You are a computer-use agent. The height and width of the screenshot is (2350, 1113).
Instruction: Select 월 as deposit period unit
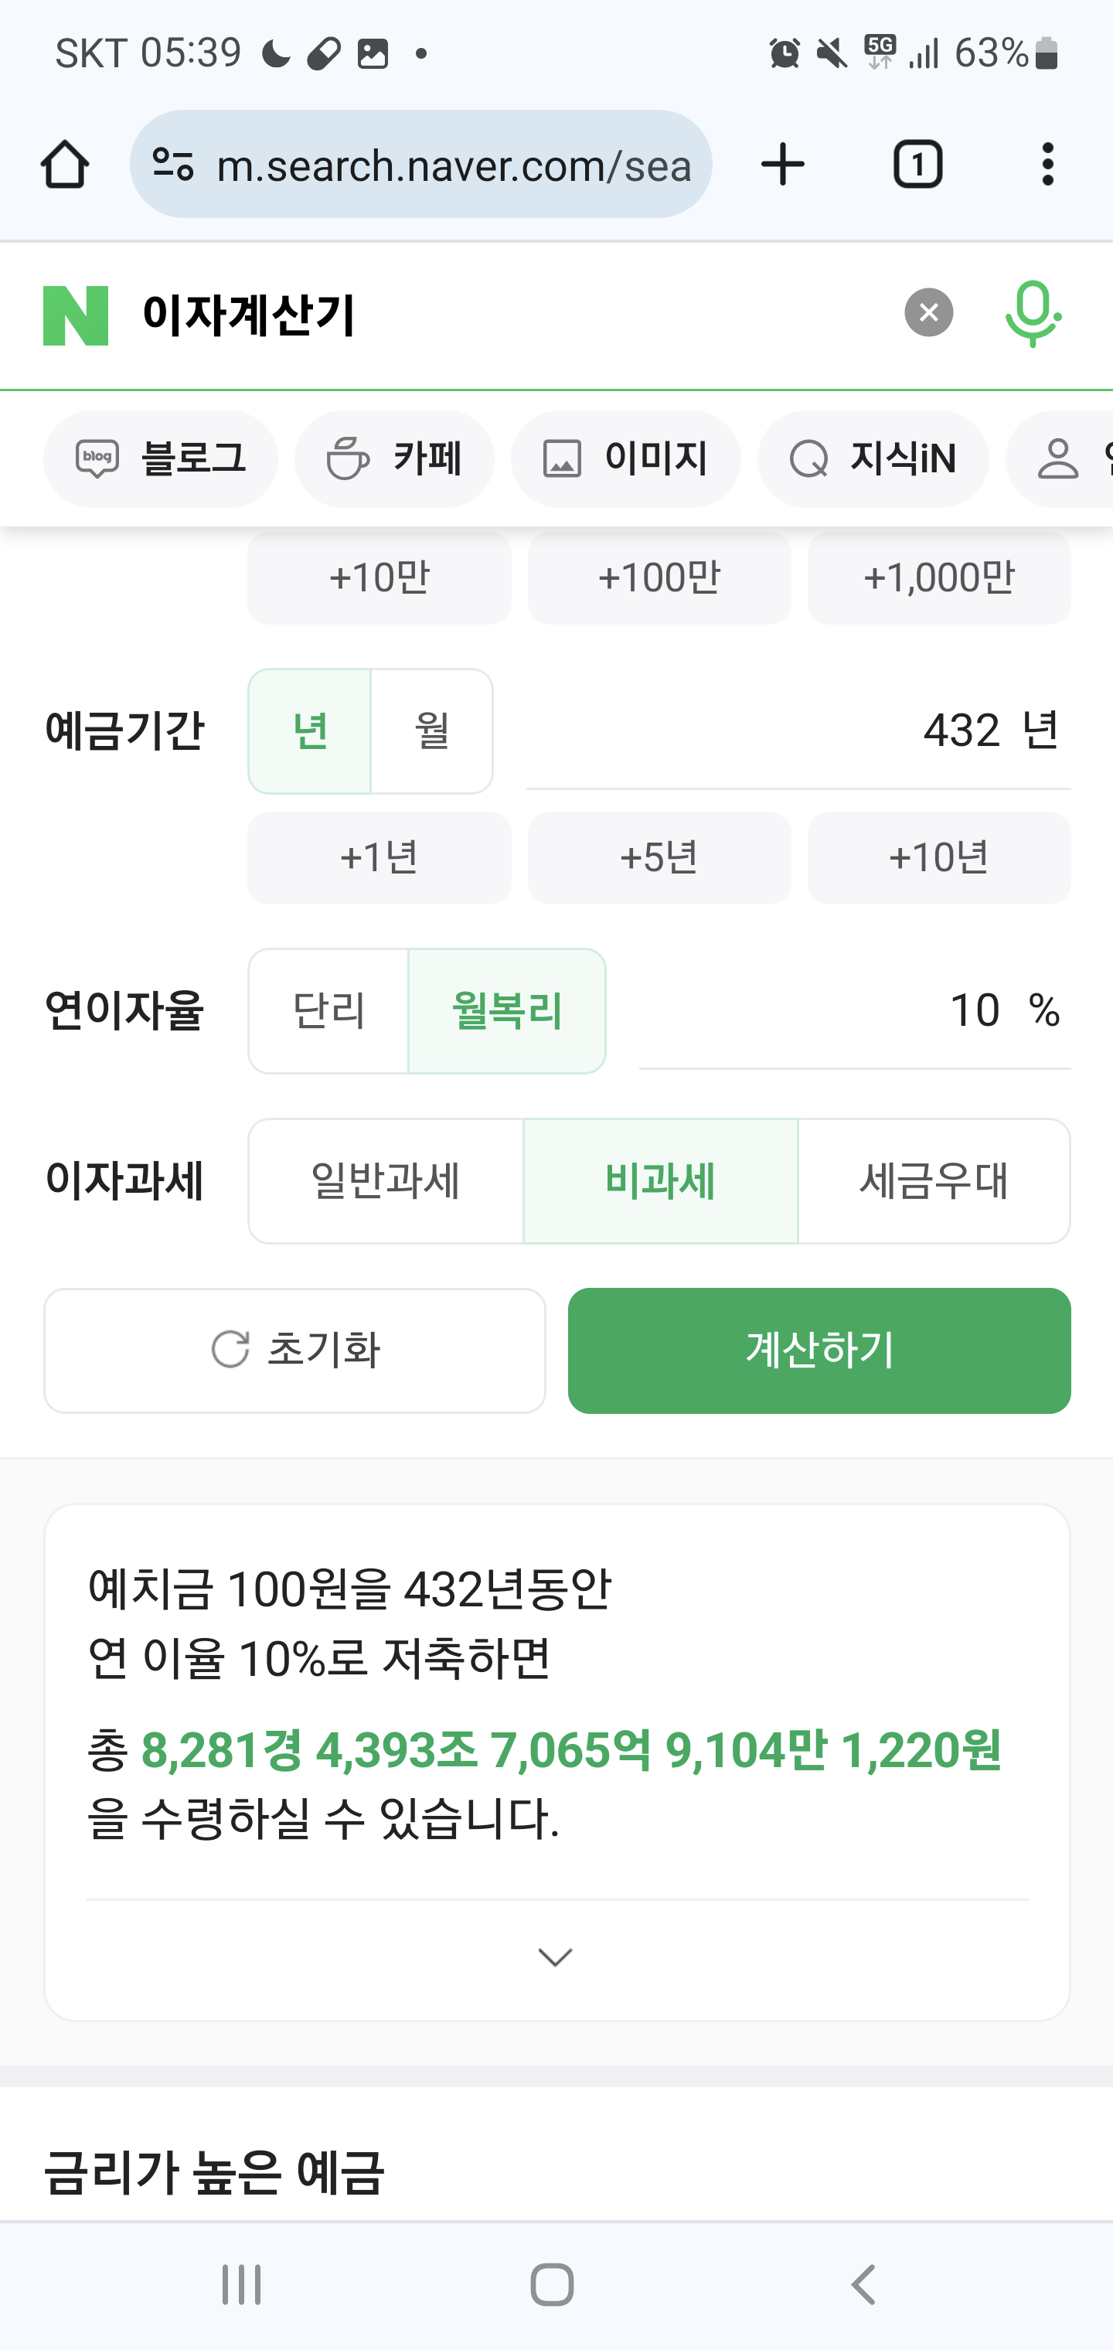(431, 731)
